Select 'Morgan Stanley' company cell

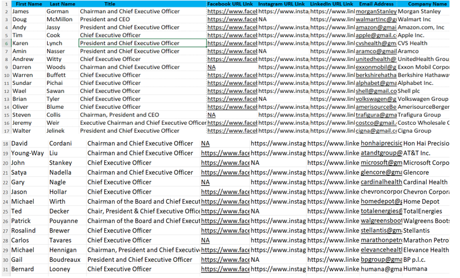[423, 12]
